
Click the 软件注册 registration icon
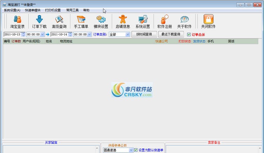point(164,19)
